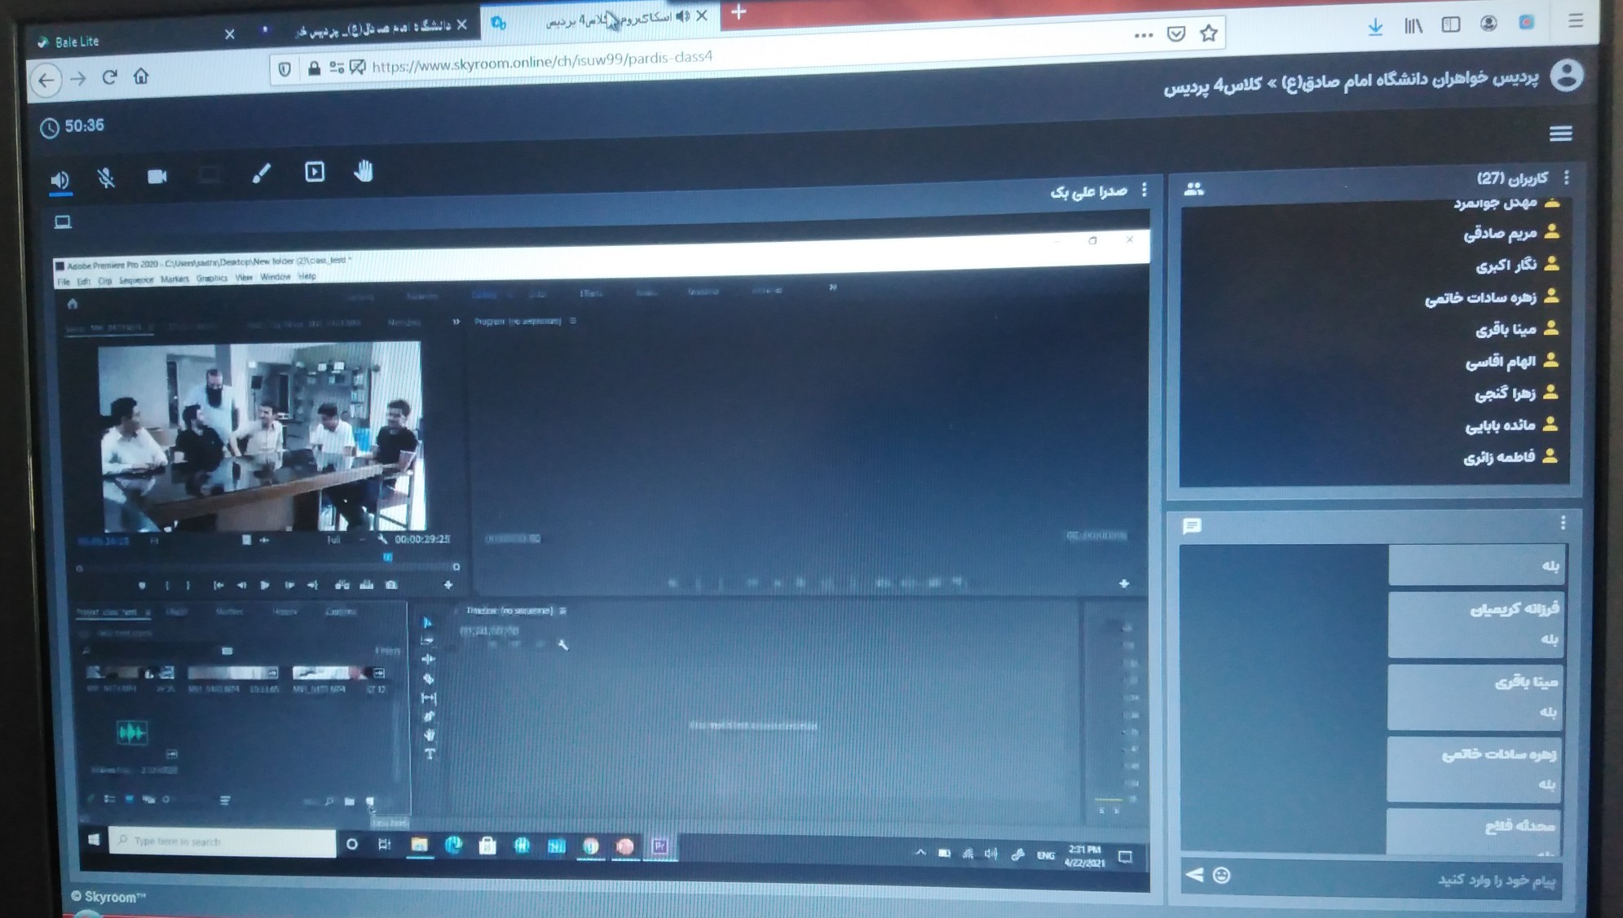Bookmark this page with star icon
This screenshot has height=918, width=1623.
1208,33
